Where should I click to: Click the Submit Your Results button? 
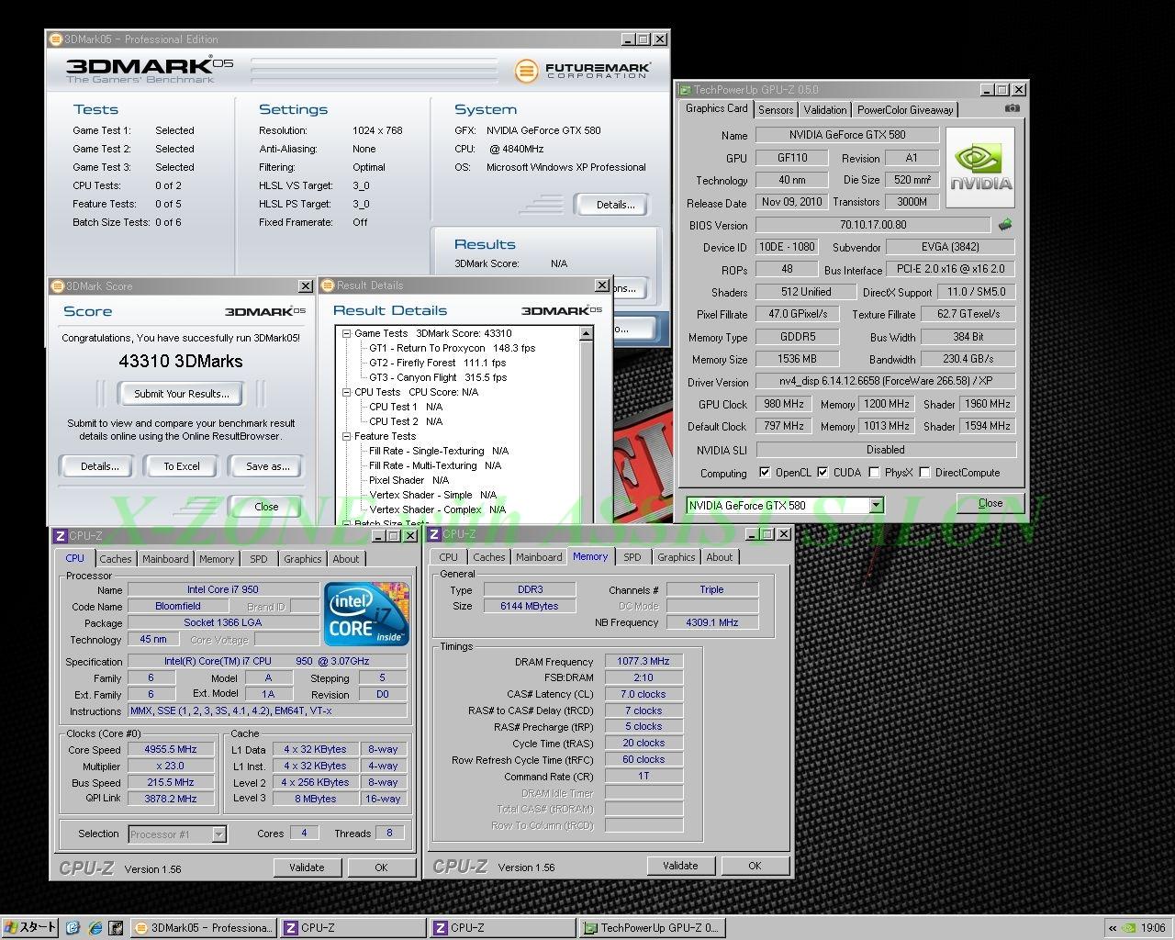(182, 394)
